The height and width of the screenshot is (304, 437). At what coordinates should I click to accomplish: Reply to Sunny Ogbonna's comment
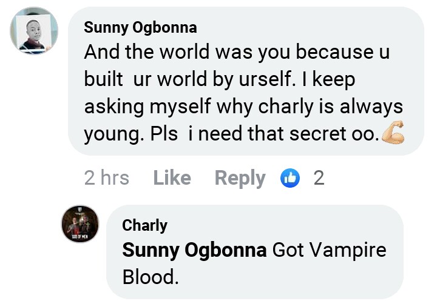pyautogui.click(x=240, y=178)
